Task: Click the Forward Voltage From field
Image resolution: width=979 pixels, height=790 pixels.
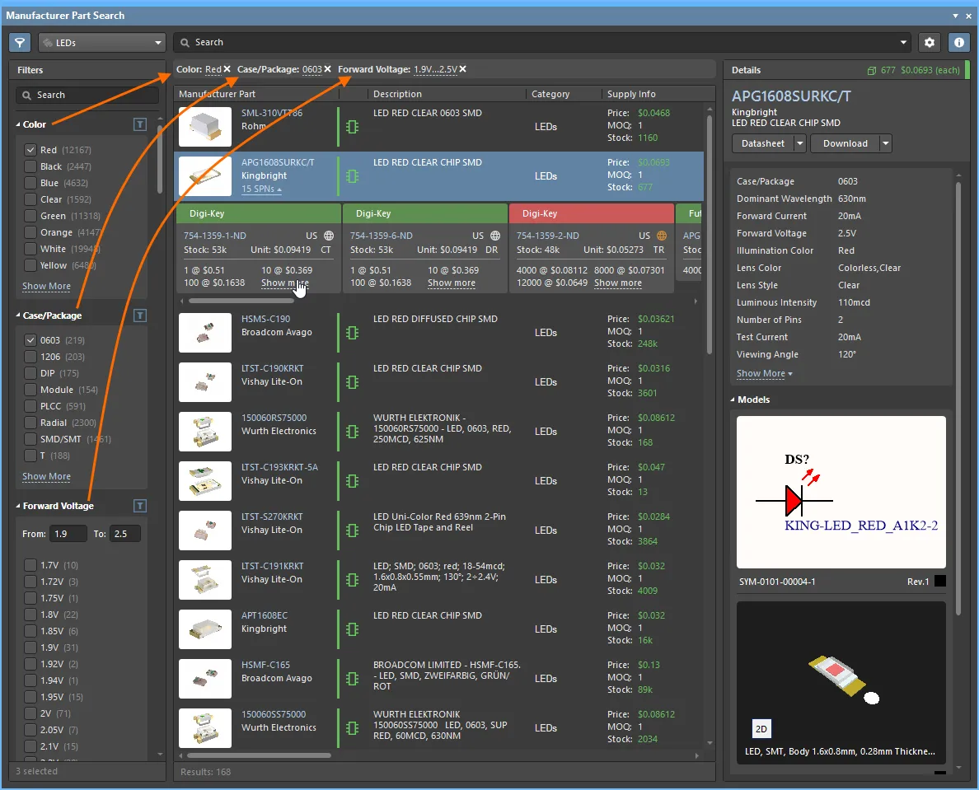Action: point(69,534)
